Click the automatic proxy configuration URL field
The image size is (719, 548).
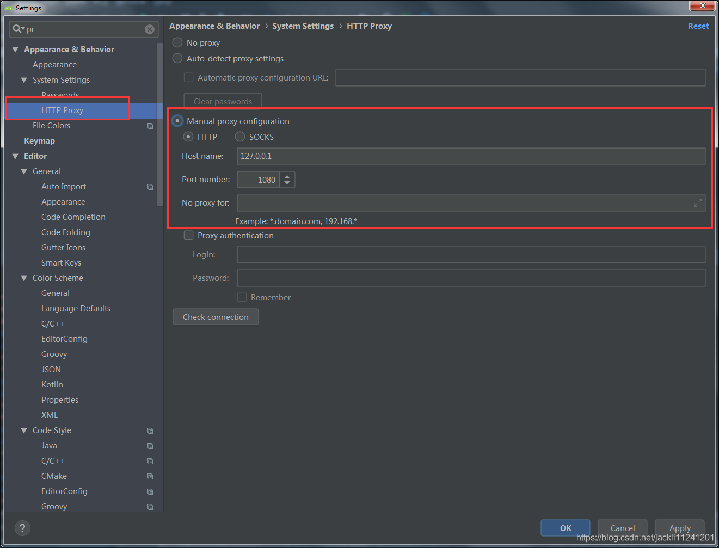coord(520,78)
